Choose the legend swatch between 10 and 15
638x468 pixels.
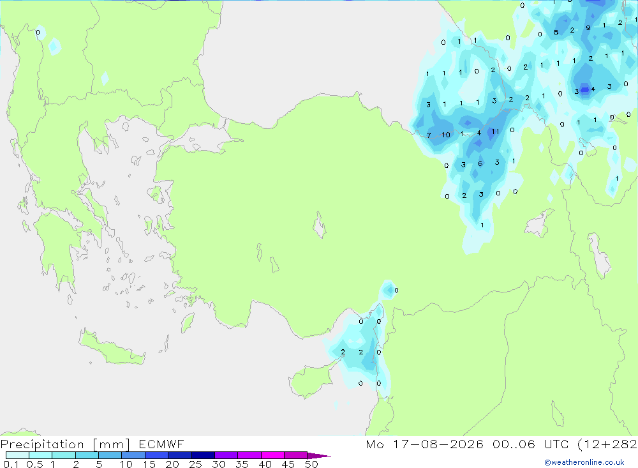[133, 455]
